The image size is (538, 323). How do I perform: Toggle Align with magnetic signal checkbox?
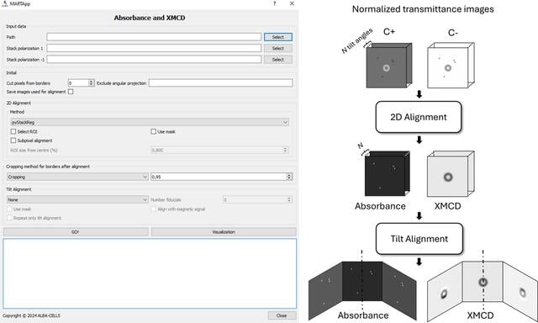coord(153,209)
